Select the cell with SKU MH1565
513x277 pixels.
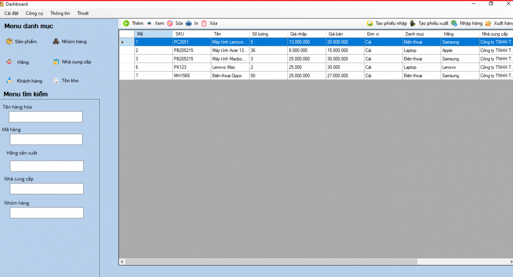(192, 75)
